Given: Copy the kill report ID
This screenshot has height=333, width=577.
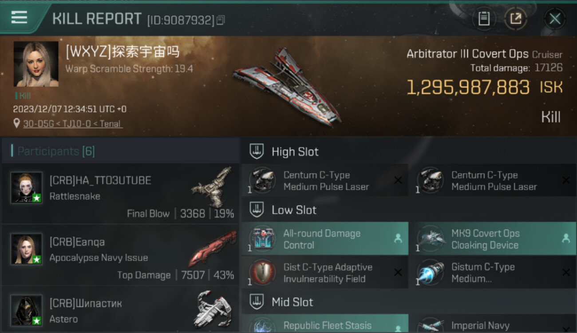Looking at the screenshot, I should point(221,20).
